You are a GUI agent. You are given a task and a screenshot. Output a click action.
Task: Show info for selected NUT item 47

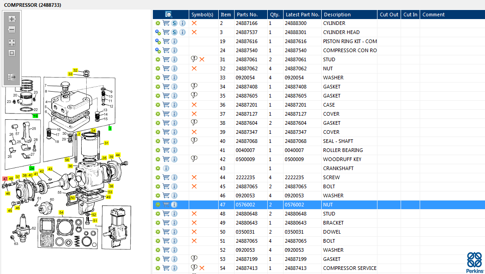click(x=174, y=205)
